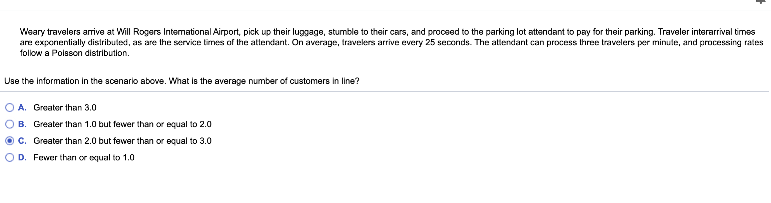Choose "Greater than 2.0 but fewer than or equal to 3.0"

click(x=122, y=141)
